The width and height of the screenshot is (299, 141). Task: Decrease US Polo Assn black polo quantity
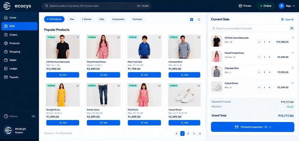(x=259, y=42)
